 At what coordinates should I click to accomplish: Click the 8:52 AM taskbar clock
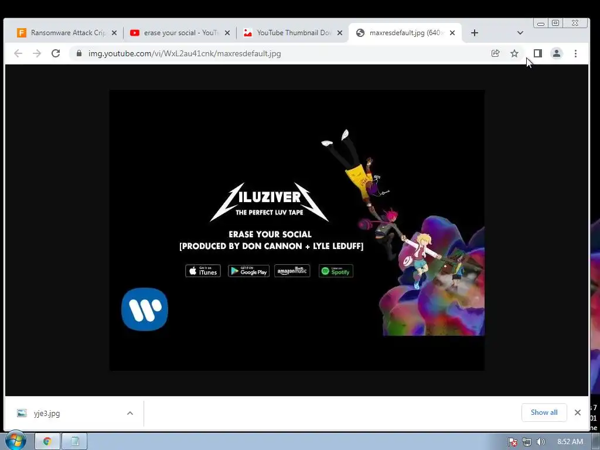(x=570, y=442)
